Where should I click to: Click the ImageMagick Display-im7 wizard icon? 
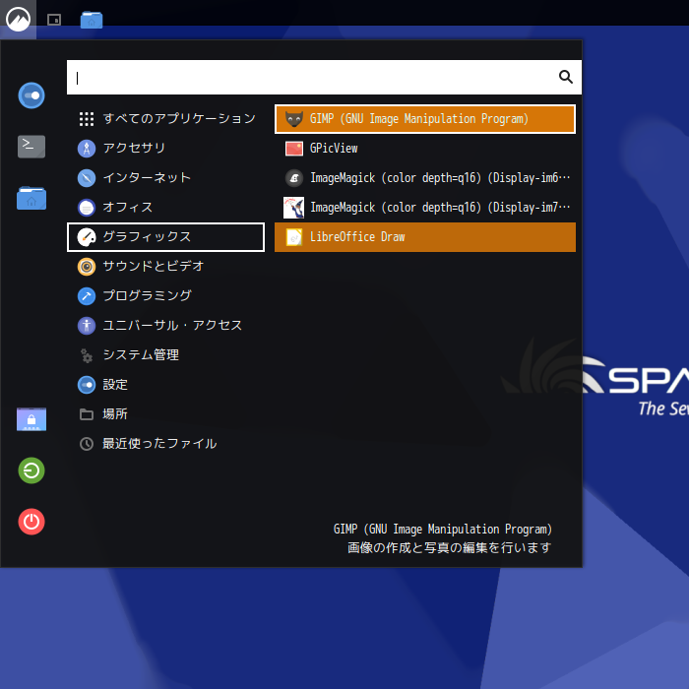pos(294,208)
